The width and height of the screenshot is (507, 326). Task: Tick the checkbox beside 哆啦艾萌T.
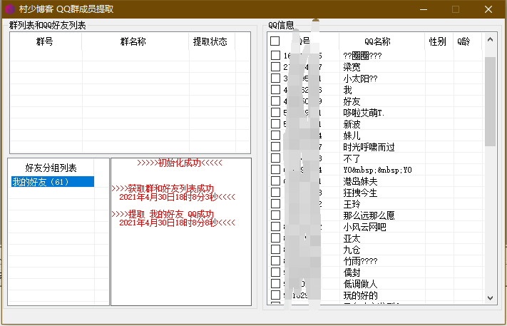(x=275, y=112)
